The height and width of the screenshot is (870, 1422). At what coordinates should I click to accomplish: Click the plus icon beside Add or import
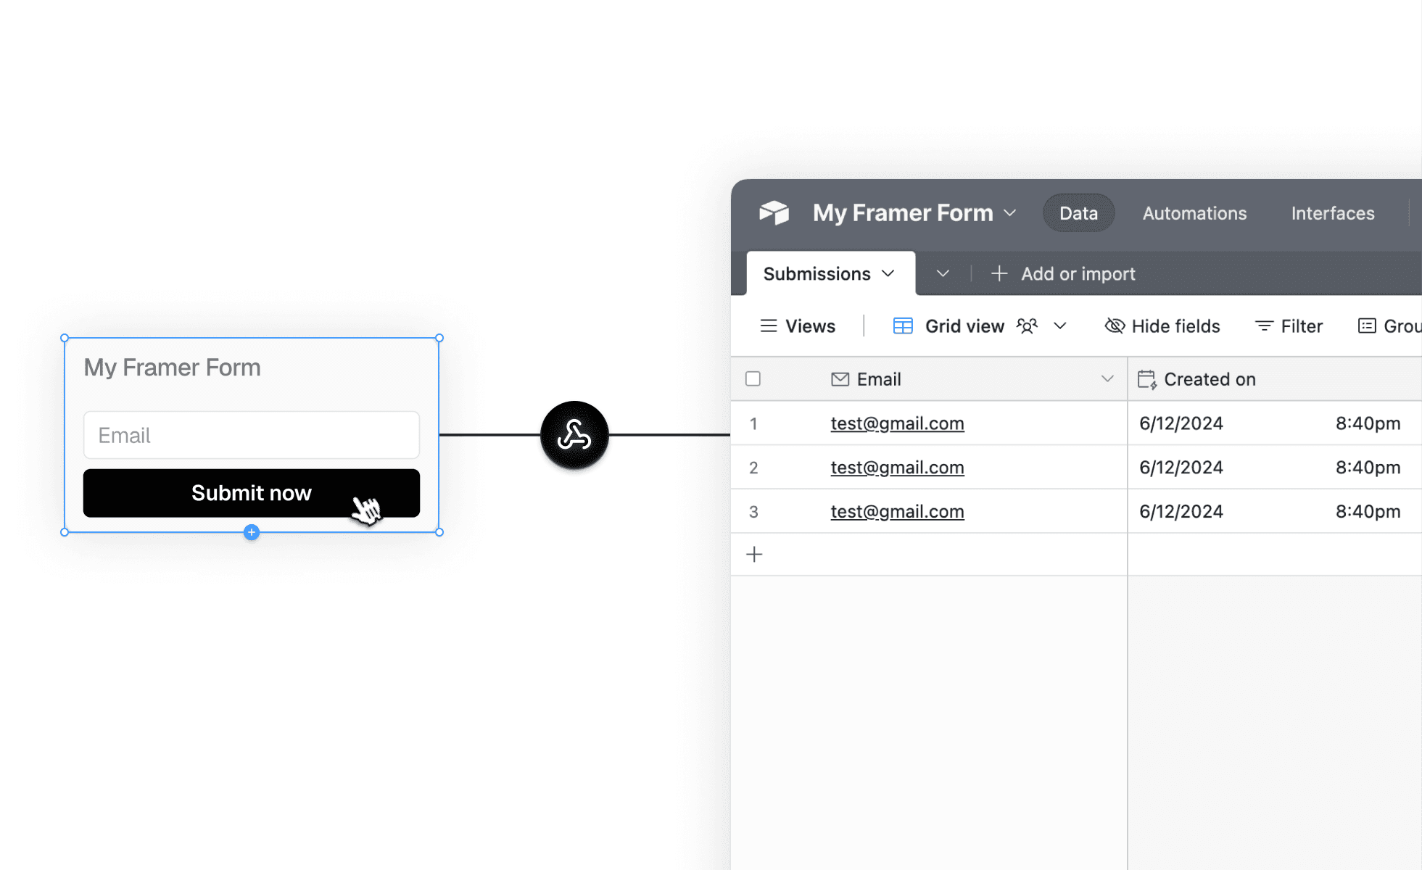tap(999, 273)
